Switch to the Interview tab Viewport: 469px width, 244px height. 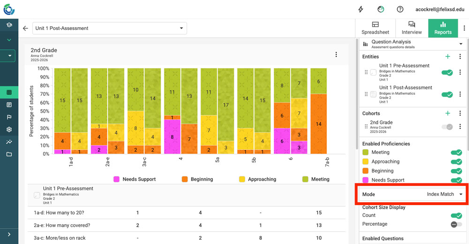coord(411,28)
